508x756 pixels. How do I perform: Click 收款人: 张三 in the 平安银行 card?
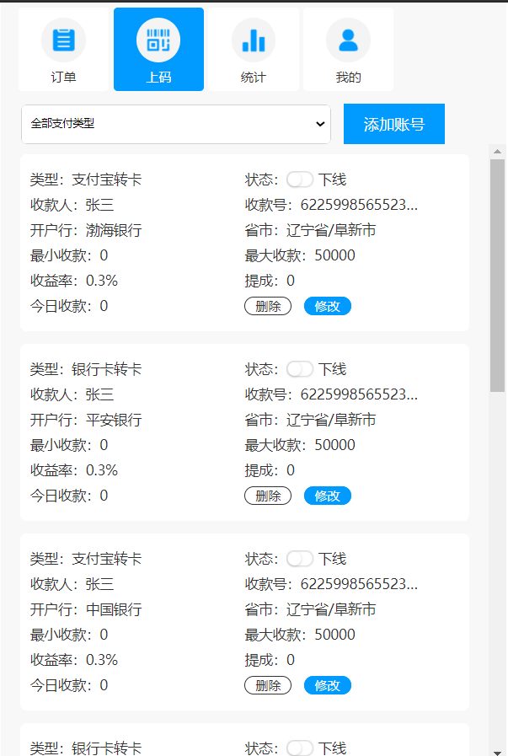pos(72,394)
